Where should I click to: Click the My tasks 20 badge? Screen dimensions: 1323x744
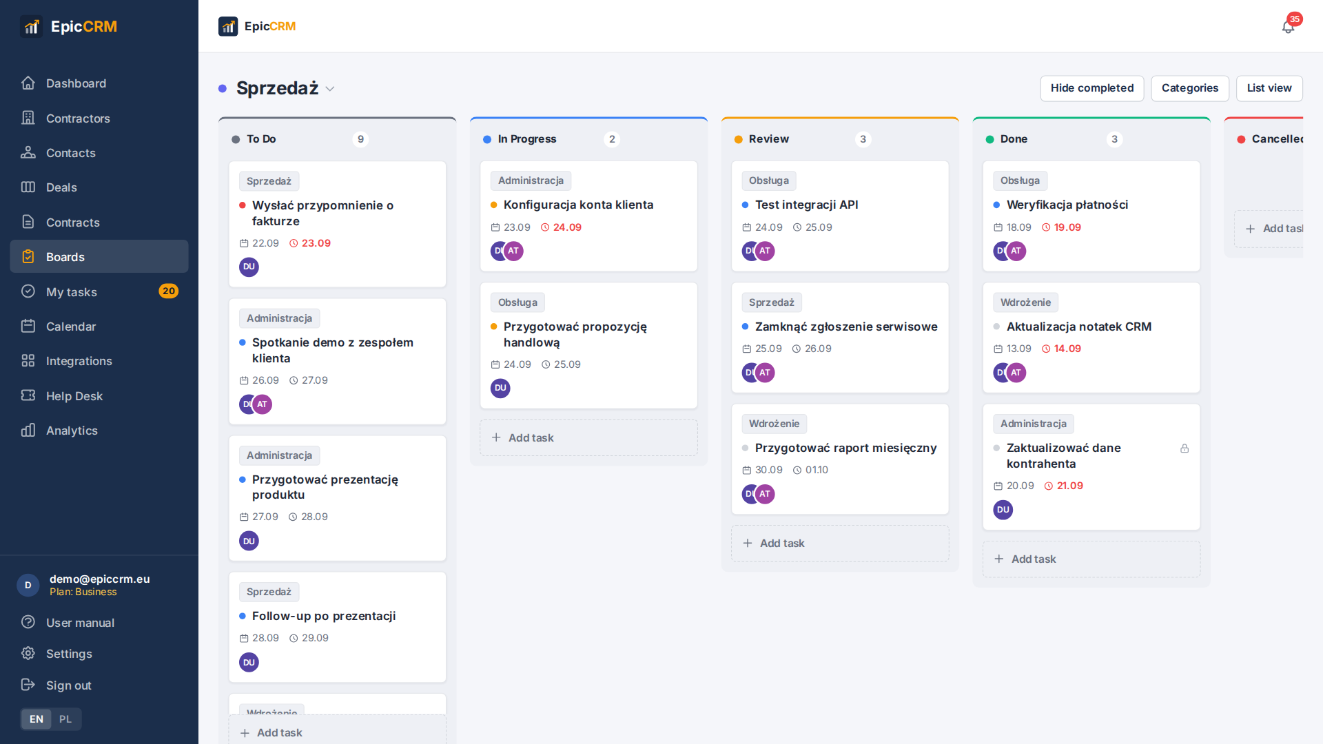click(x=169, y=291)
